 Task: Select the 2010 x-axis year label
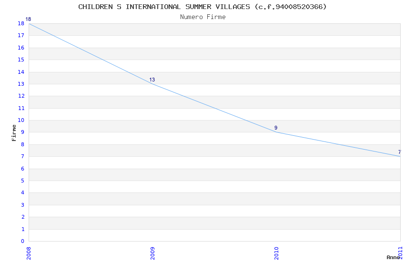pyautogui.click(x=276, y=253)
